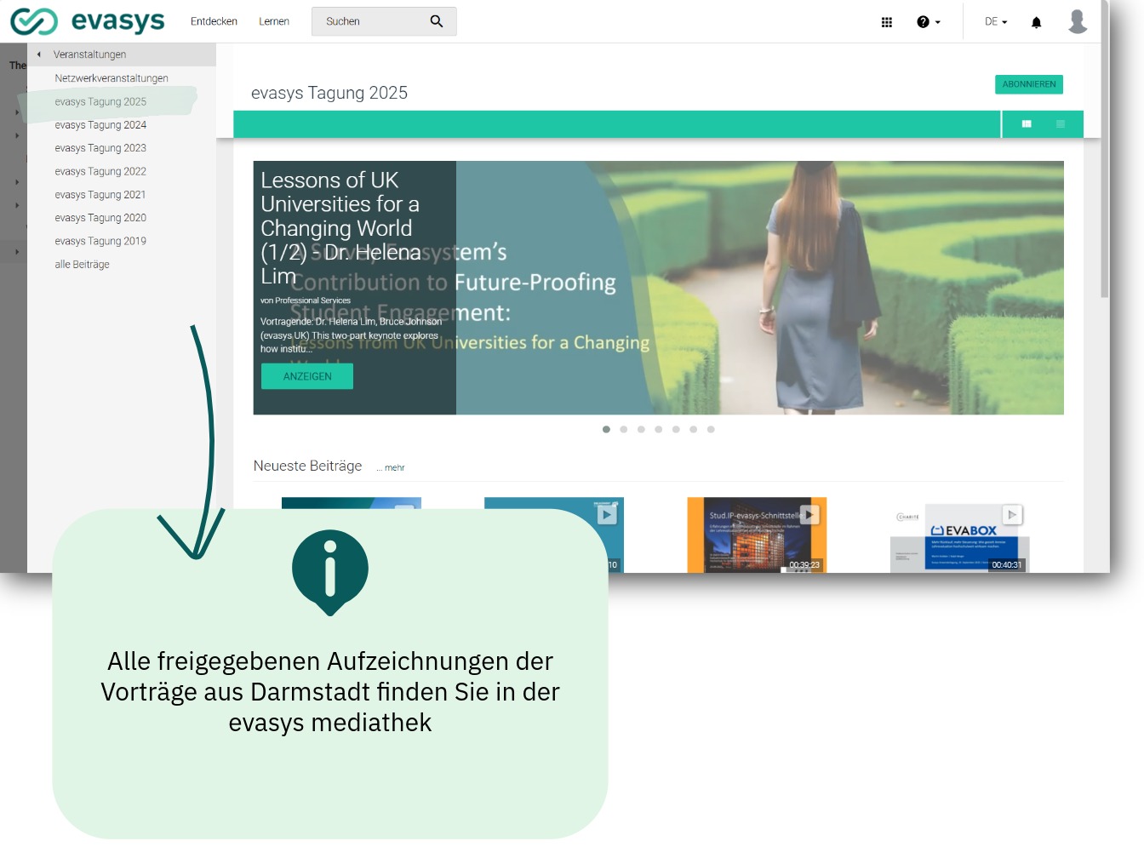
Task: Open the Lernen menu
Action: (x=274, y=21)
